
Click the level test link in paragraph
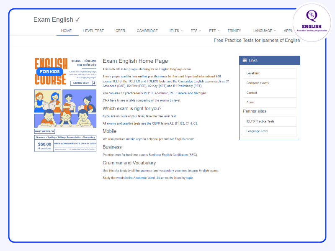click(170, 116)
